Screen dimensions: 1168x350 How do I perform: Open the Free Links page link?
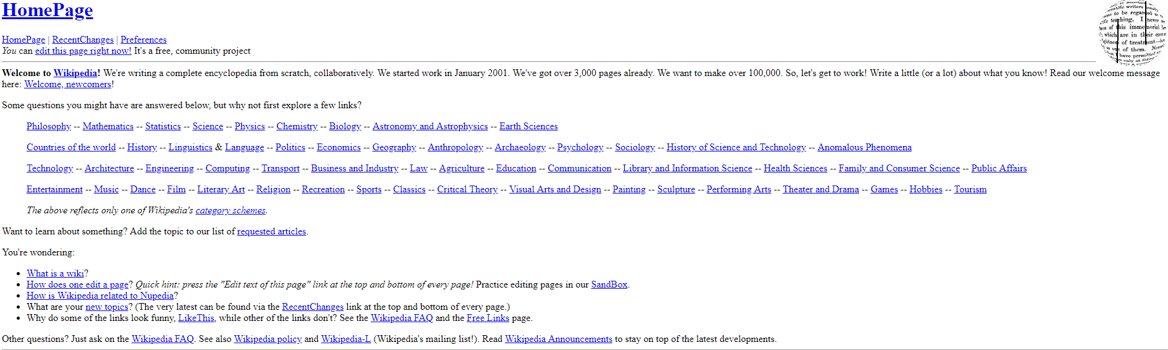click(488, 318)
